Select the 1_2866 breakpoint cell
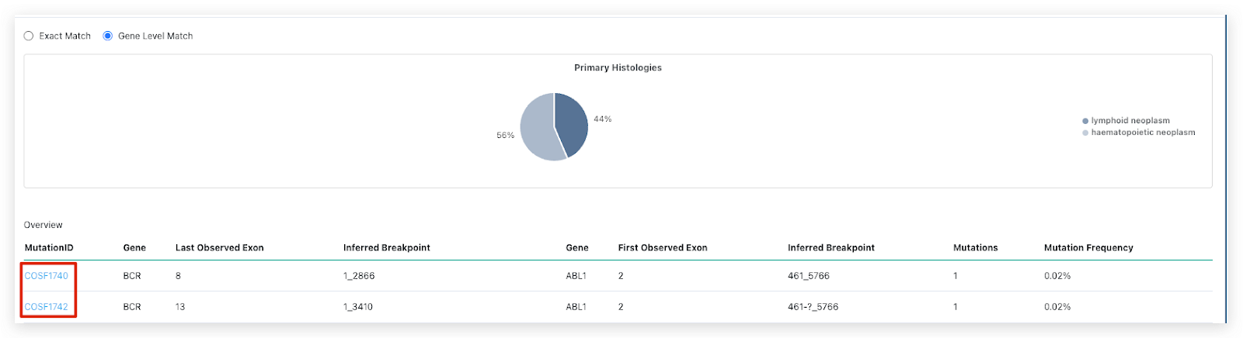Screen dimensions: 1243x338 coord(359,276)
